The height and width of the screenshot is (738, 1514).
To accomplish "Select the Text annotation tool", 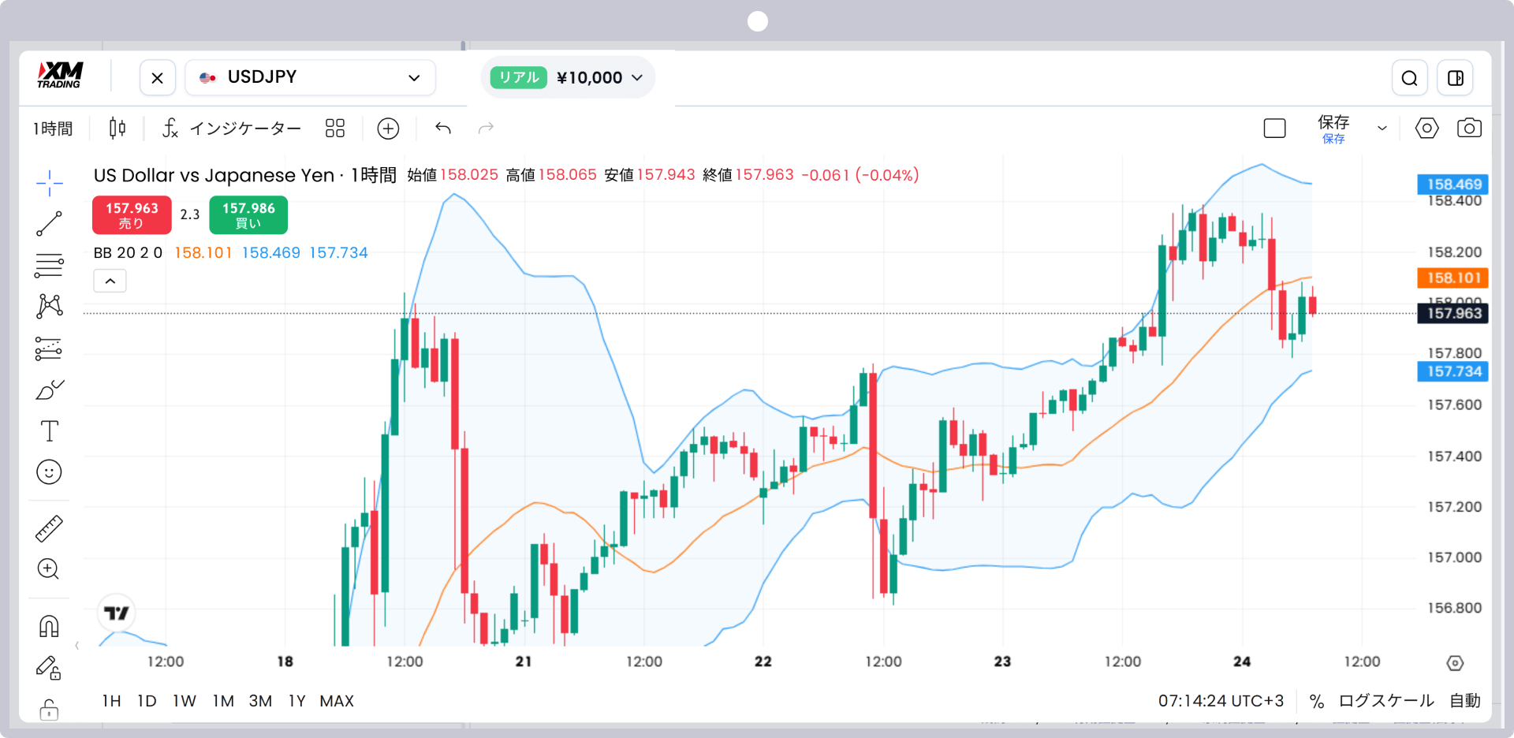I will pyautogui.click(x=49, y=431).
